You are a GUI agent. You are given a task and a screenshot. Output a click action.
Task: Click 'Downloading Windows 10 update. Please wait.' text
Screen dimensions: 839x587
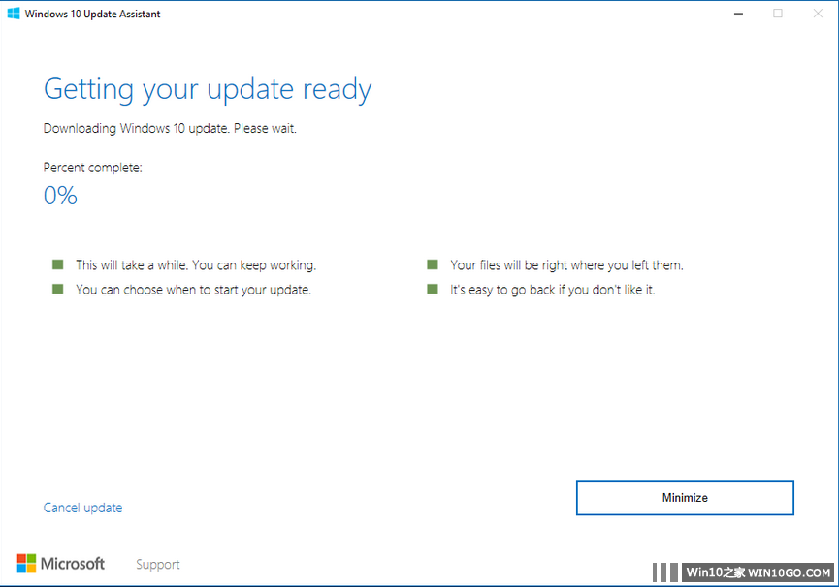tap(170, 128)
